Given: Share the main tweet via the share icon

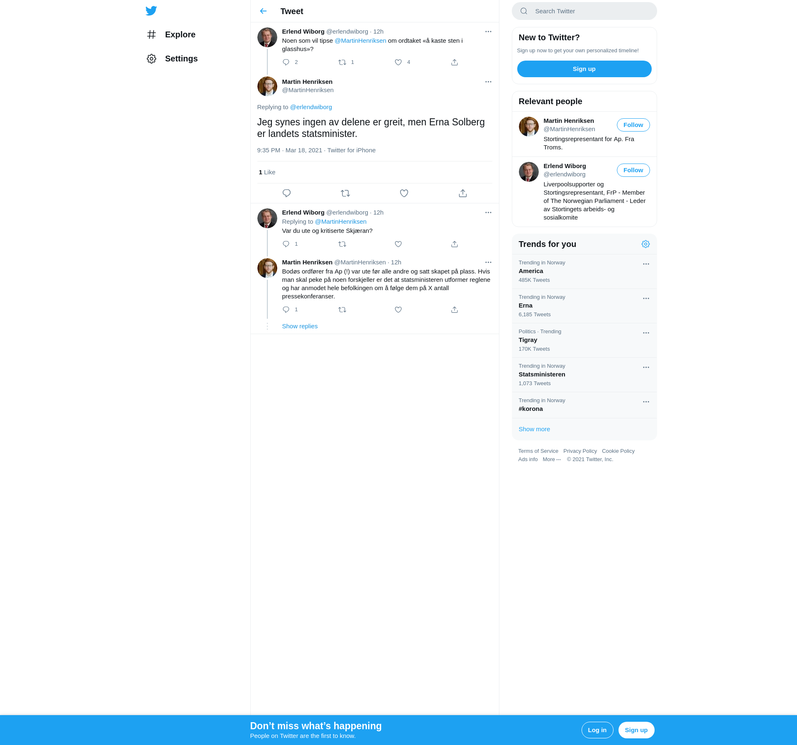Looking at the screenshot, I should [x=463, y=193].
